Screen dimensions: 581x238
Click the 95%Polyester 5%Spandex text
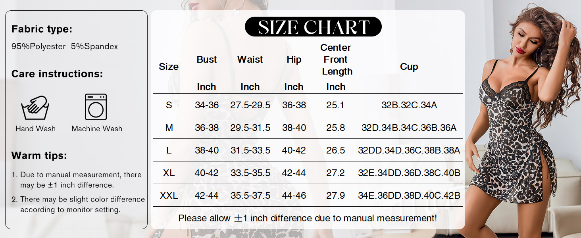pos(64,46)
